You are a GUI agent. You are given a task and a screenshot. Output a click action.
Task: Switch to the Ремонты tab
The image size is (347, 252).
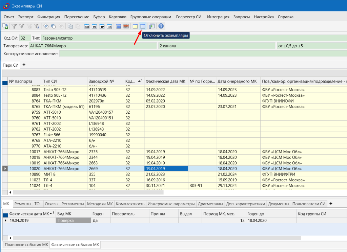click(x=23, y=204)
